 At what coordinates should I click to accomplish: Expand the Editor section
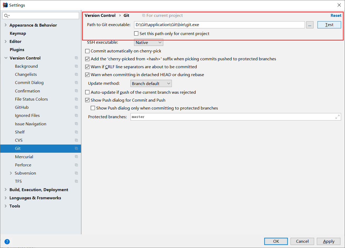tap(6, 41)
